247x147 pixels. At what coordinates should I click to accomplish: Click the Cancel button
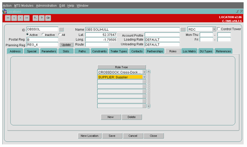tap(133, 136)
